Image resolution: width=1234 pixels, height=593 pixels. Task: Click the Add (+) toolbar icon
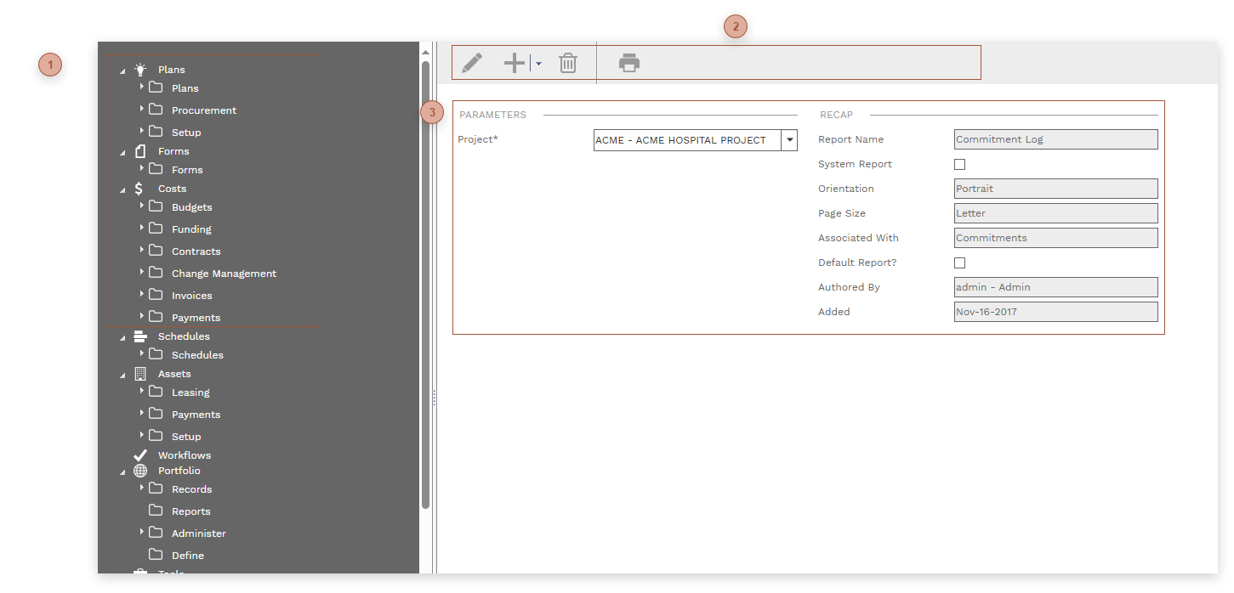click(x=514, y=62)
